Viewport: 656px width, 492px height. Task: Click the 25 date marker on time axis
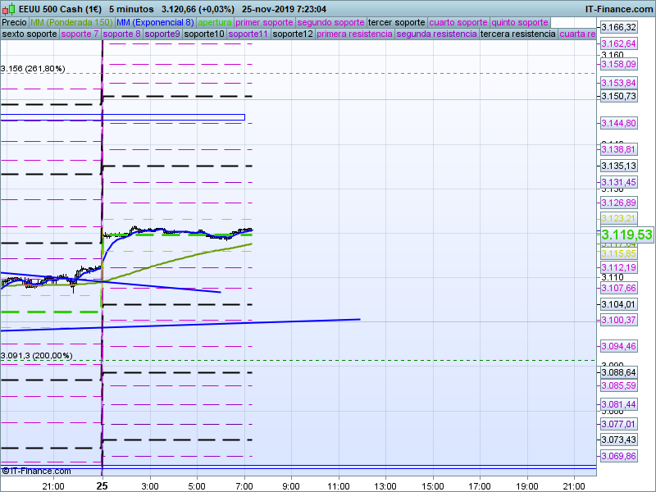[102, 485]
